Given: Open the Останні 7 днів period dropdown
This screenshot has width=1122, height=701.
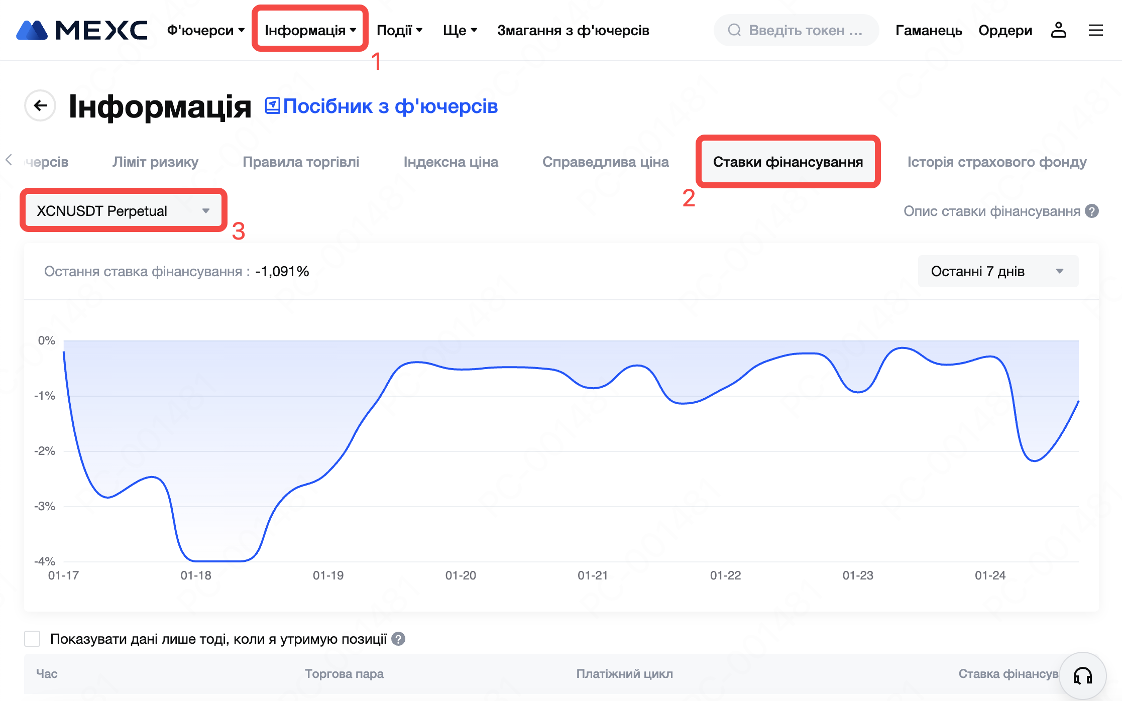Looking at the screenshot, I should pos(997,271).
